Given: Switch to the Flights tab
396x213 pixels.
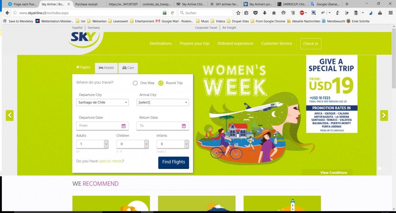Looking at the screenshot, I should 83,67.
